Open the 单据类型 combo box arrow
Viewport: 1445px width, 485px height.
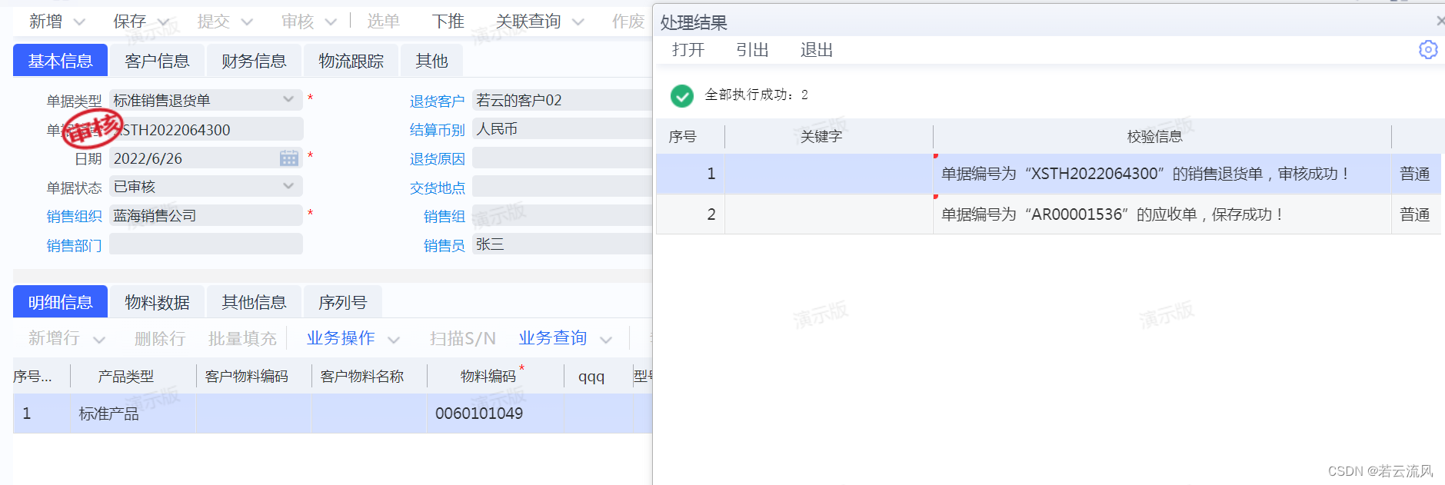click(x=288, y=99)
